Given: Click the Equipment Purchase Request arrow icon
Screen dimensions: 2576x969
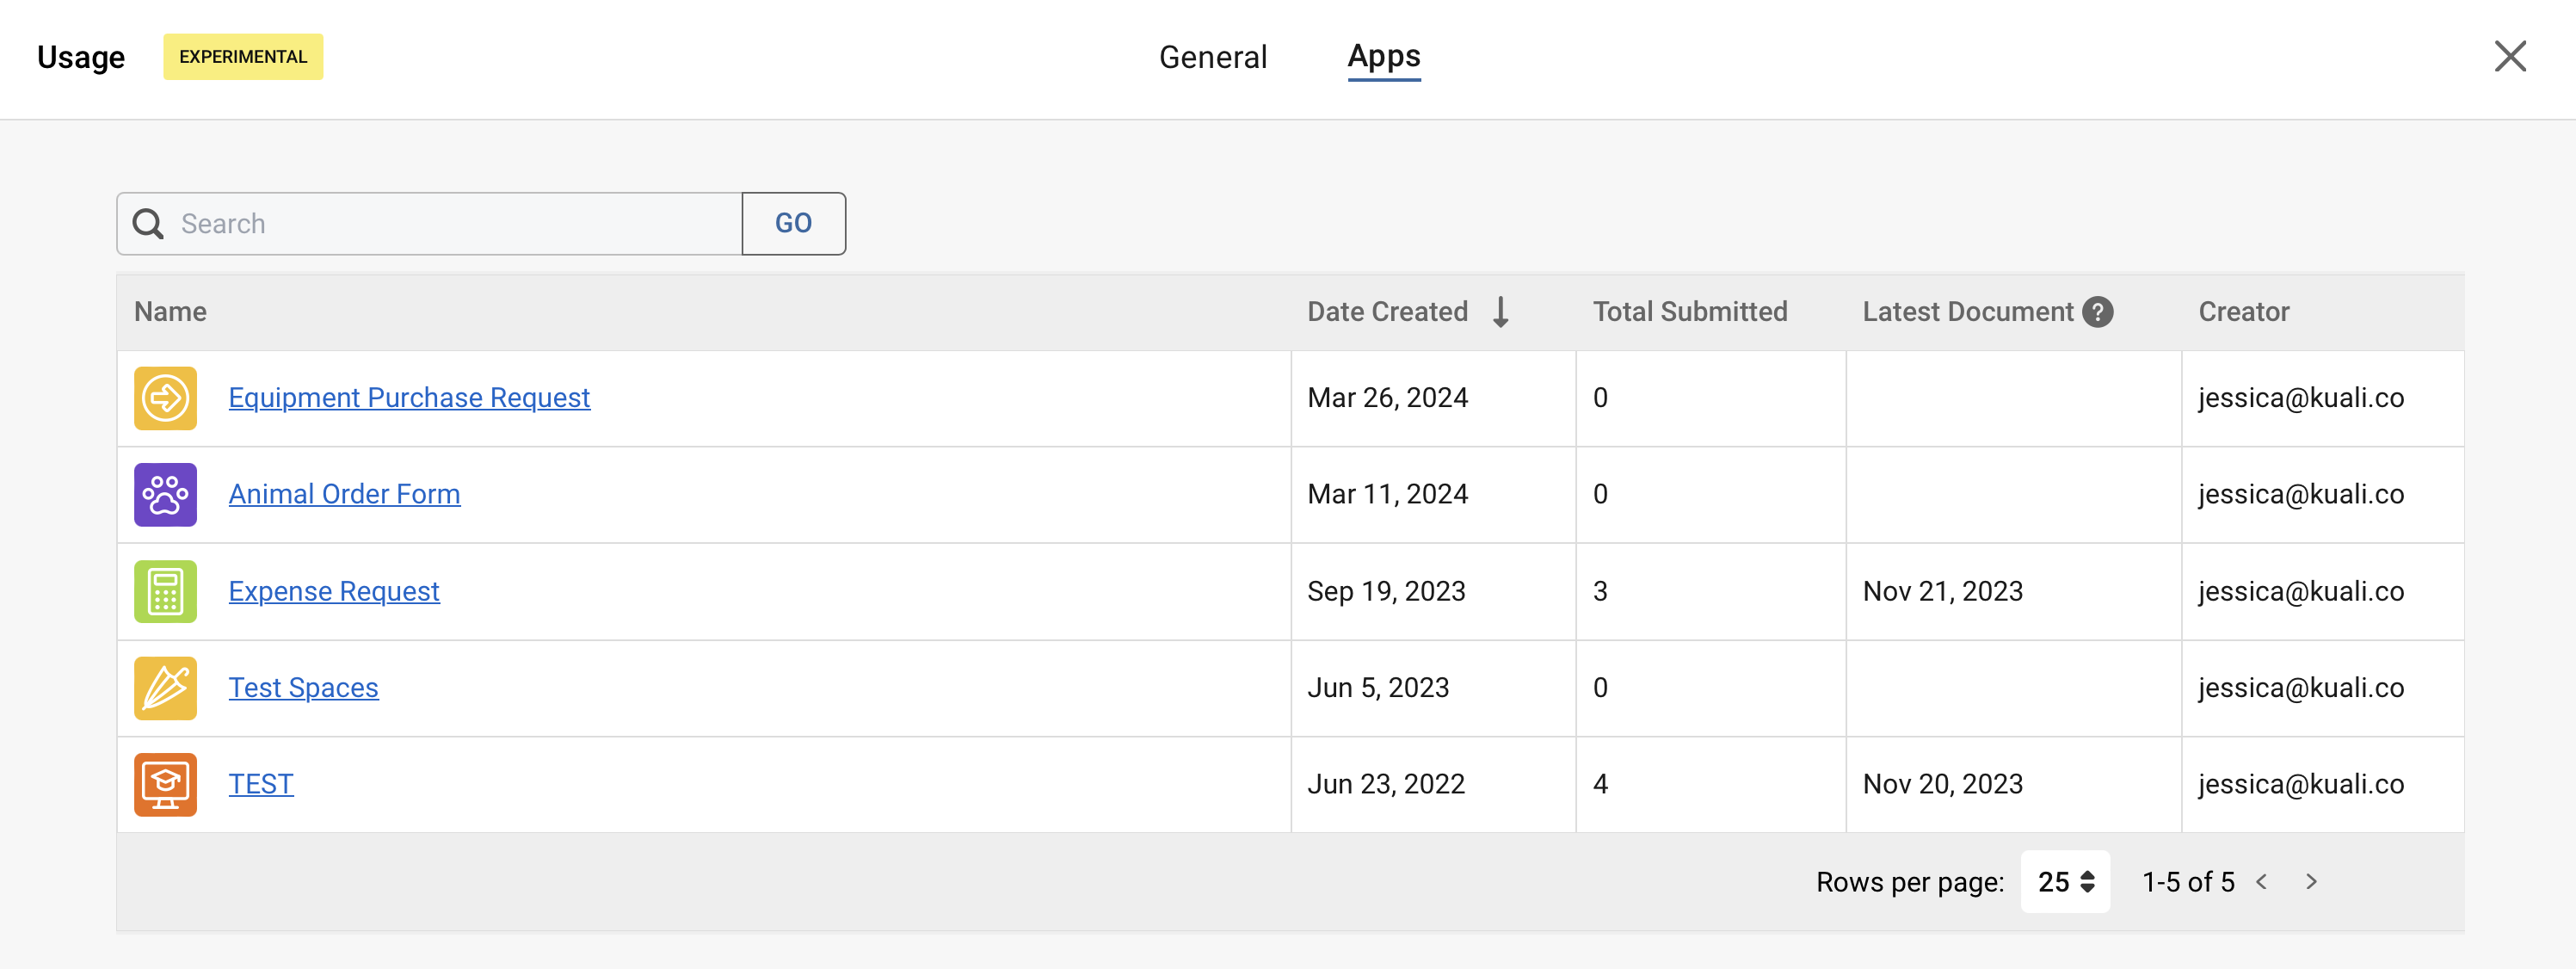Looking at the screenshot, I should click(x=165, y=397).
